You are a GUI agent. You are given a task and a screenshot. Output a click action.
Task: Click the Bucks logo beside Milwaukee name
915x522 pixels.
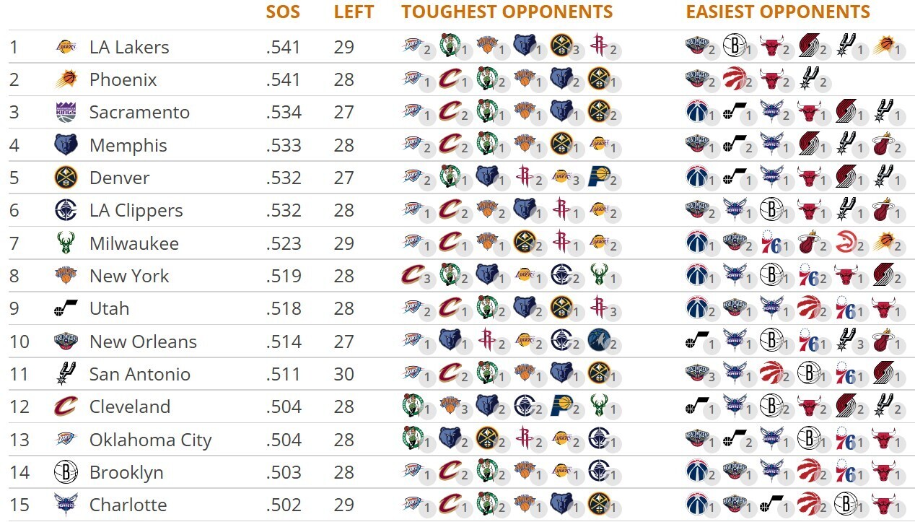[66, 243]
